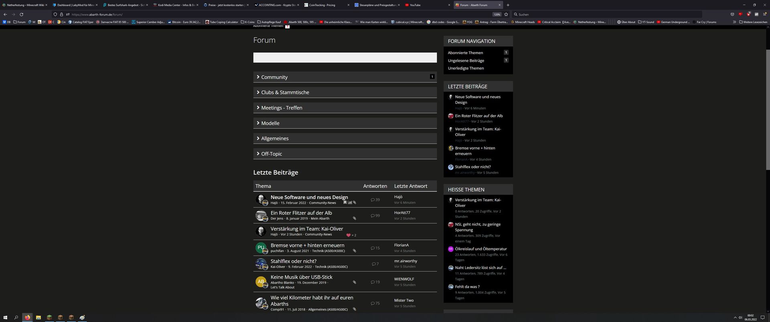This screenshot has width=770, height=322.
Task: Click the reply bubble icon showing 99
Action: (373, 216)
